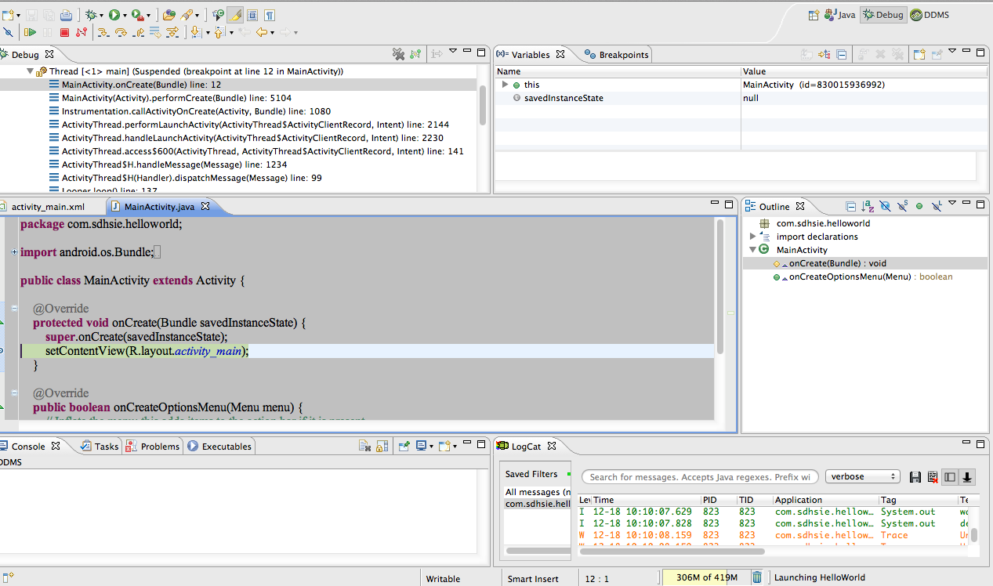
Task: Expand import declarations in Outline
Action: 753,237
